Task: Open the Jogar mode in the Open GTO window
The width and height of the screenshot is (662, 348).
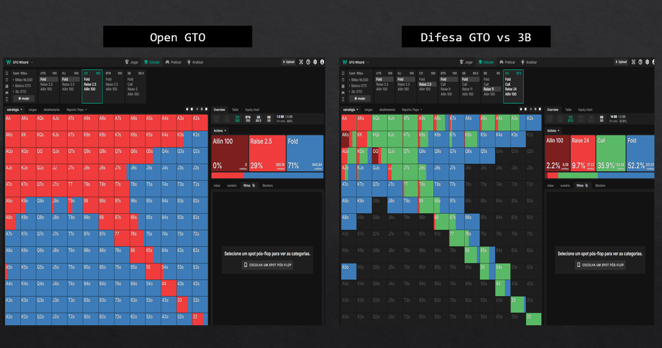Action: [132, 62]
